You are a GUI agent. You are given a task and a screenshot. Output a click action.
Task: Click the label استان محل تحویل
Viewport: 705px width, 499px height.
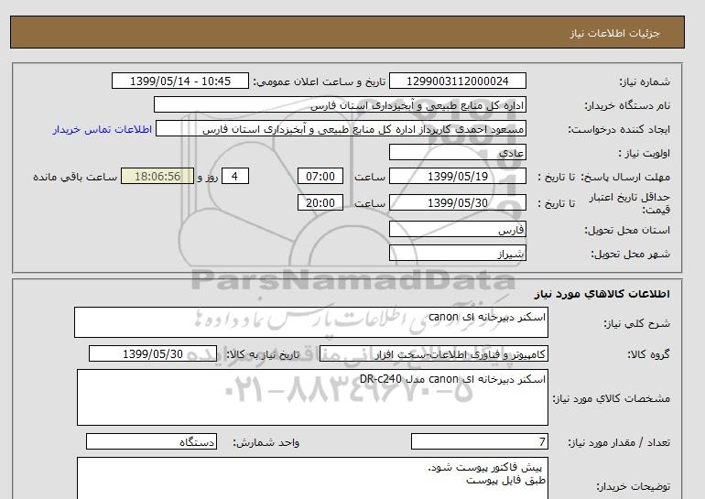click(627, 230)
